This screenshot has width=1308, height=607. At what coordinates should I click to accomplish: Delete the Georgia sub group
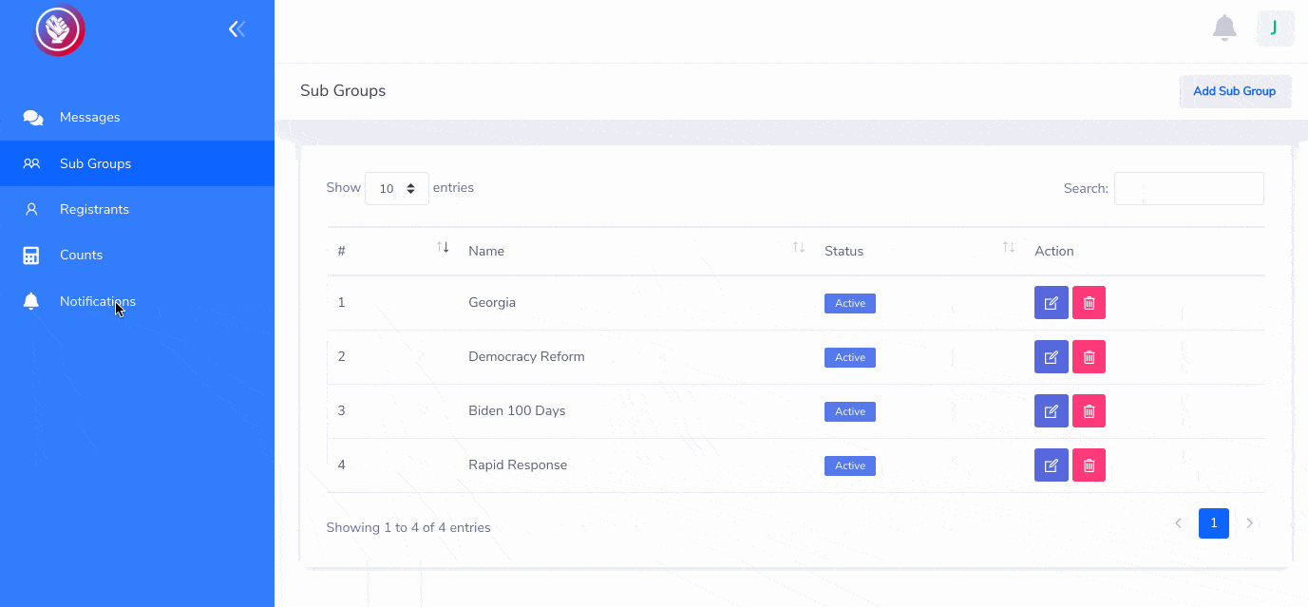click(x=1089, y=303)
